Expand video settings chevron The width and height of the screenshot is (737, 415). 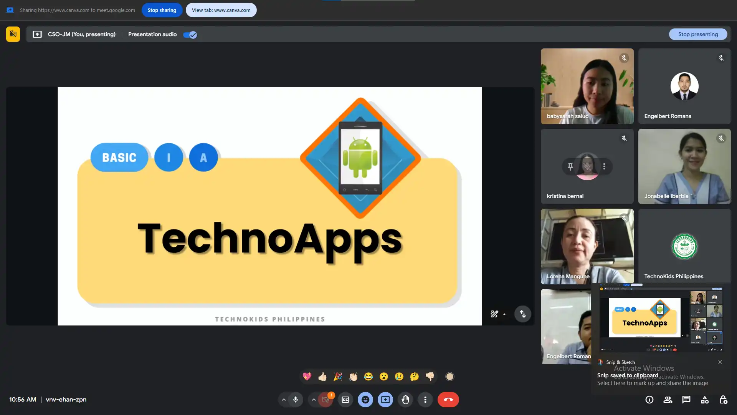pos(314,400)
